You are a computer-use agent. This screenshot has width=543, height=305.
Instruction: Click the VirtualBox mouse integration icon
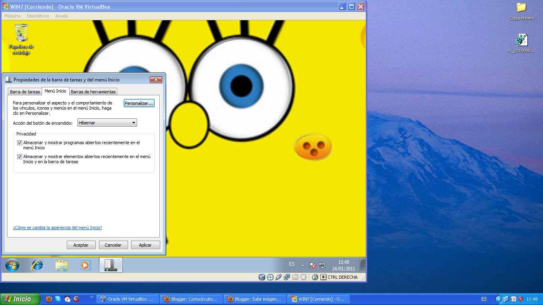tap(315, 277)
